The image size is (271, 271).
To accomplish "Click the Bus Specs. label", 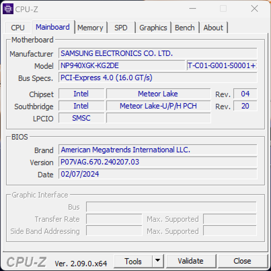I will tap(36, 78).
